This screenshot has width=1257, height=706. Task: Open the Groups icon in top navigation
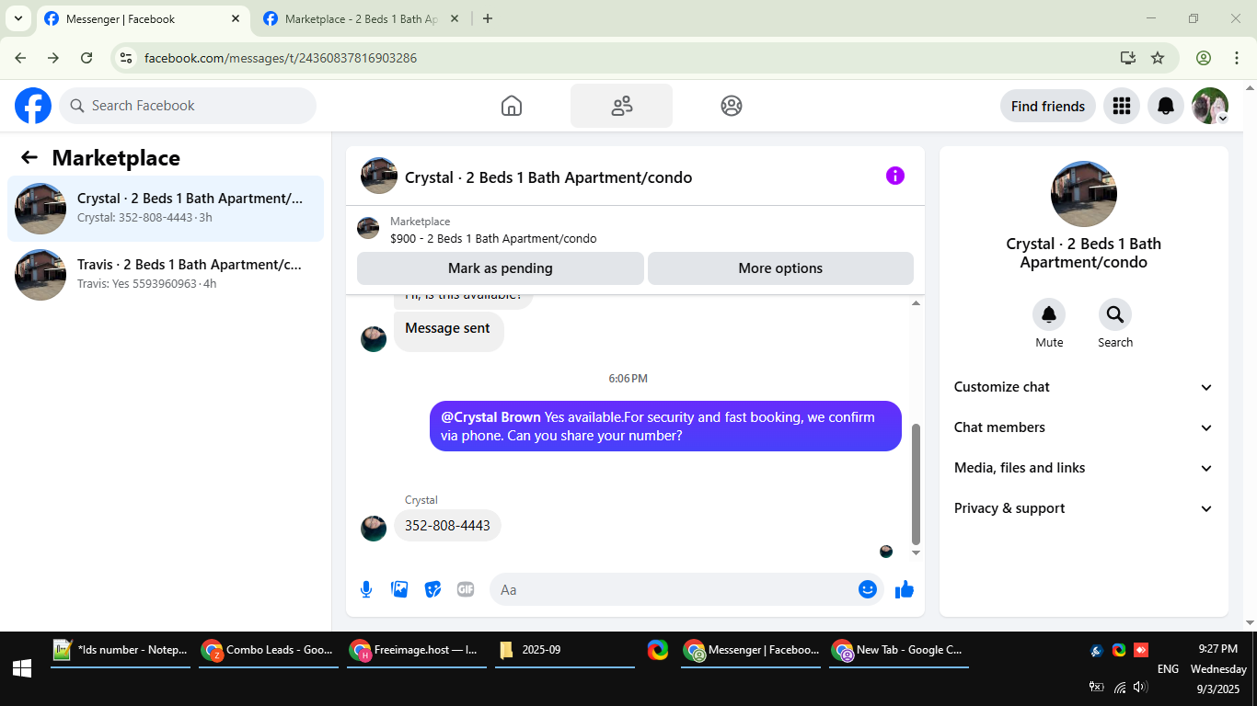(732, 106)
